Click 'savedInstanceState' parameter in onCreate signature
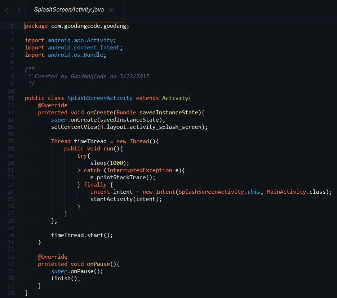The height and width of the screenshot is (298, 337). (x=169, y=113)
